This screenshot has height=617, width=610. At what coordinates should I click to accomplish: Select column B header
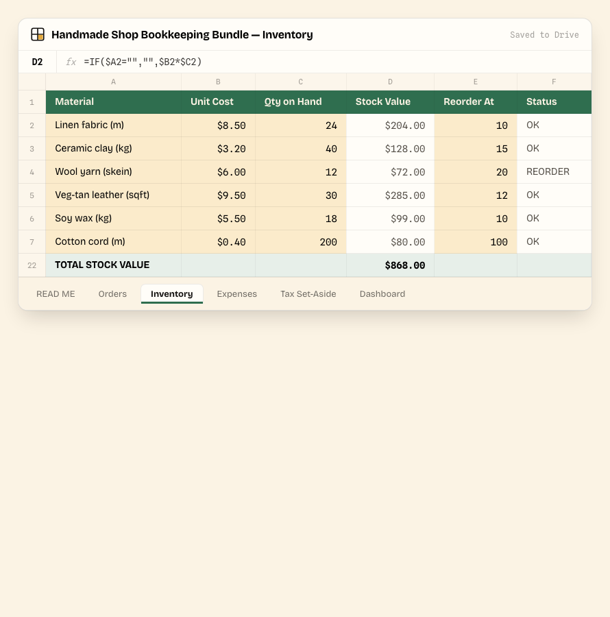(218, 82)
